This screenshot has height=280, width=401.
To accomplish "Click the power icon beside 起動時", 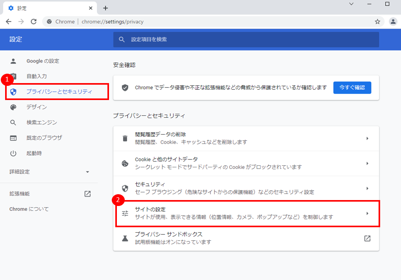I will click(13, 153).
